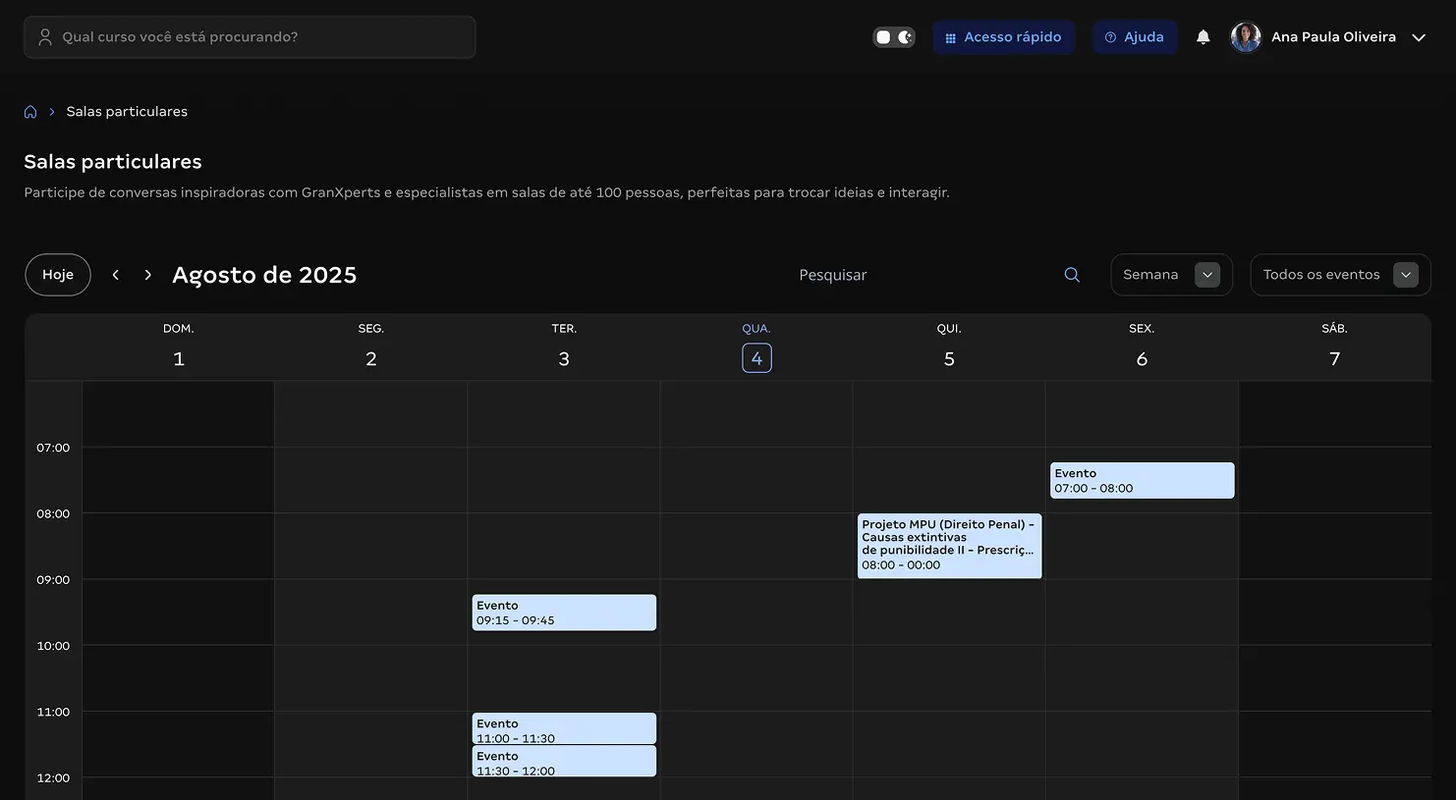Expand the user account menu chevron

tap(1419, 37)
